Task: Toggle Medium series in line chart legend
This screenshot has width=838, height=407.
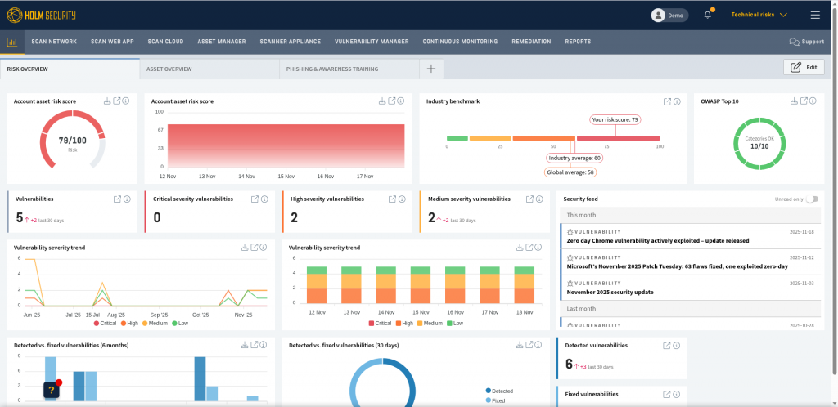Action: [155, 324]
